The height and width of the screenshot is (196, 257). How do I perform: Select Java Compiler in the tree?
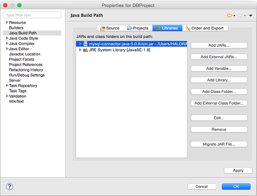click(22, 44)
